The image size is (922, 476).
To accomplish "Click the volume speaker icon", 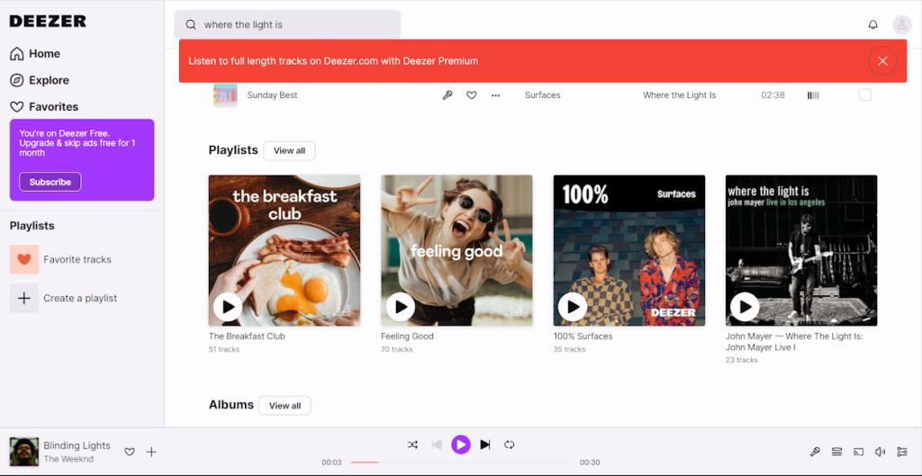I will click(x=881, y=452).
